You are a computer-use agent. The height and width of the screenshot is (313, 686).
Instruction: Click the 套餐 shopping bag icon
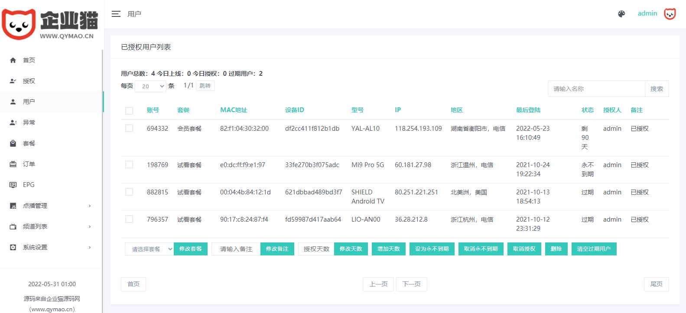point(13,143)
